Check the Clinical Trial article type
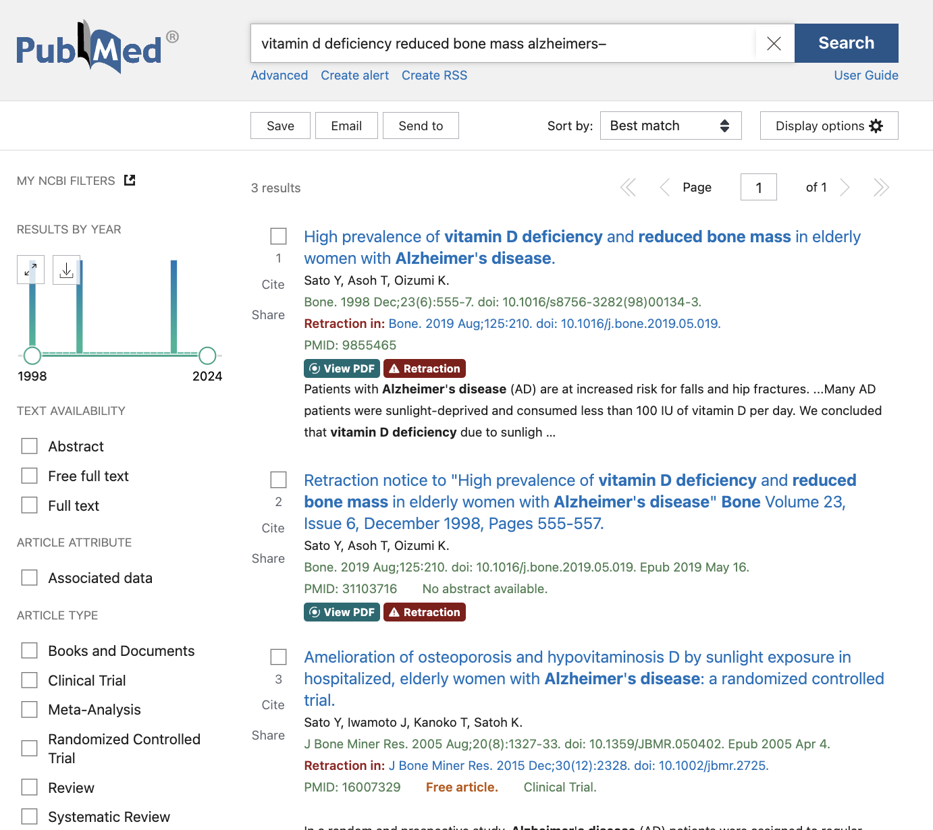Viewport: 933px width, 830px height. [x=30, y=680]
